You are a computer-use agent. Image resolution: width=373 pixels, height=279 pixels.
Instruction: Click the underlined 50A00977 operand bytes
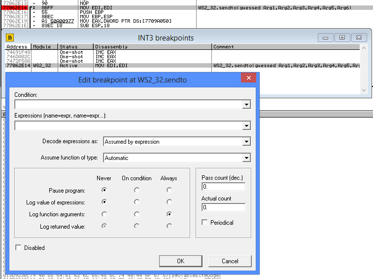(62, 21)
